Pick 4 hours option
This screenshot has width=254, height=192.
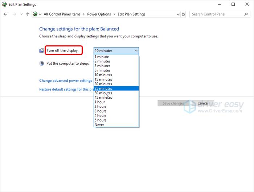point(116,116)
